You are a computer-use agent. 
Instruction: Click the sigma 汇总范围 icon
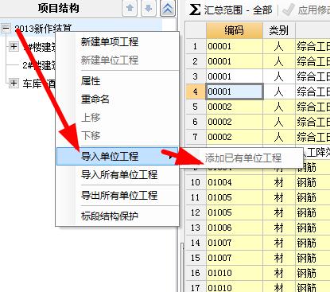(195, 10)
